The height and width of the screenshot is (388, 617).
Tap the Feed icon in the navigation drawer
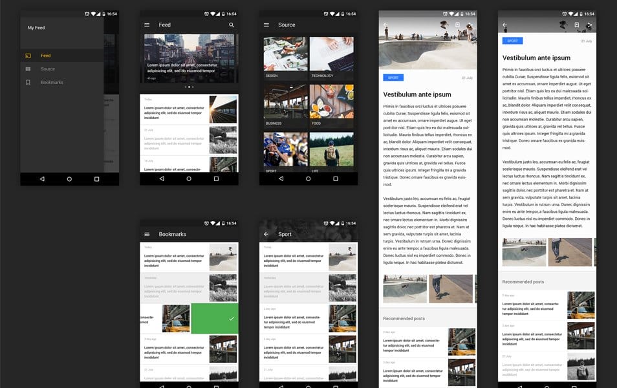[x=45, y=55]
